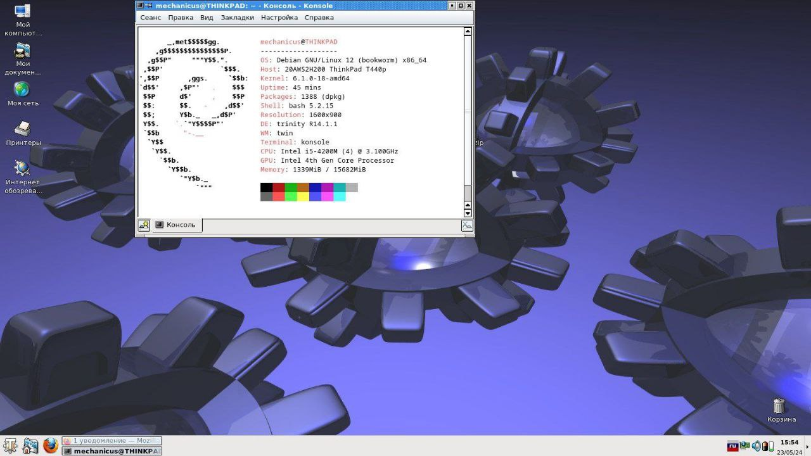Viewport: 811px width, 456px height.
Task: Minimize the Konsole window
Action: (x=452, y=5)
